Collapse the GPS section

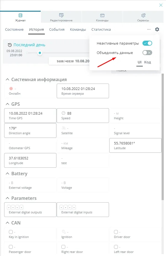(7, 104)
